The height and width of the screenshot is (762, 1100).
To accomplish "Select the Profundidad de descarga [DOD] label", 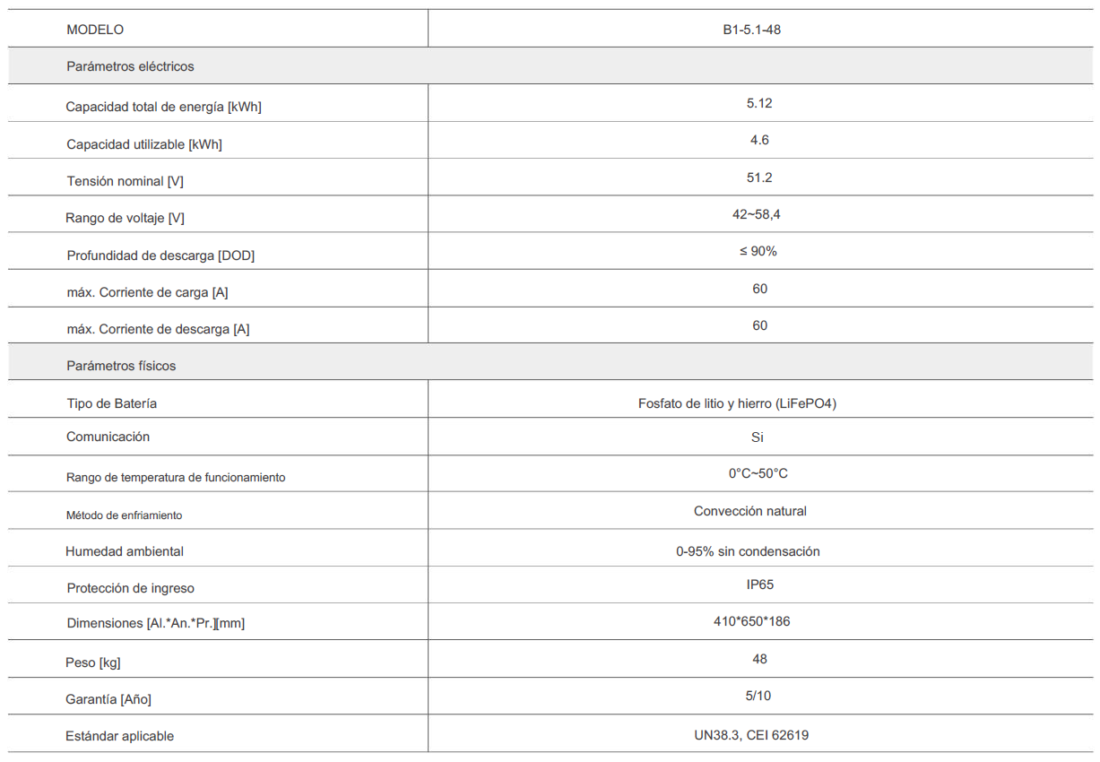I will [x=160, y=255].
